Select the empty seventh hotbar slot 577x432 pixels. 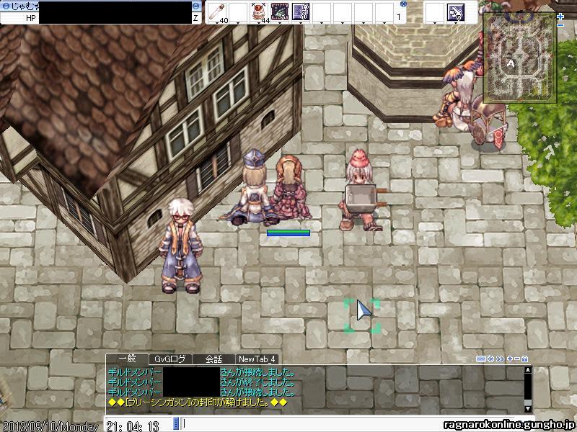click(343, 12)
